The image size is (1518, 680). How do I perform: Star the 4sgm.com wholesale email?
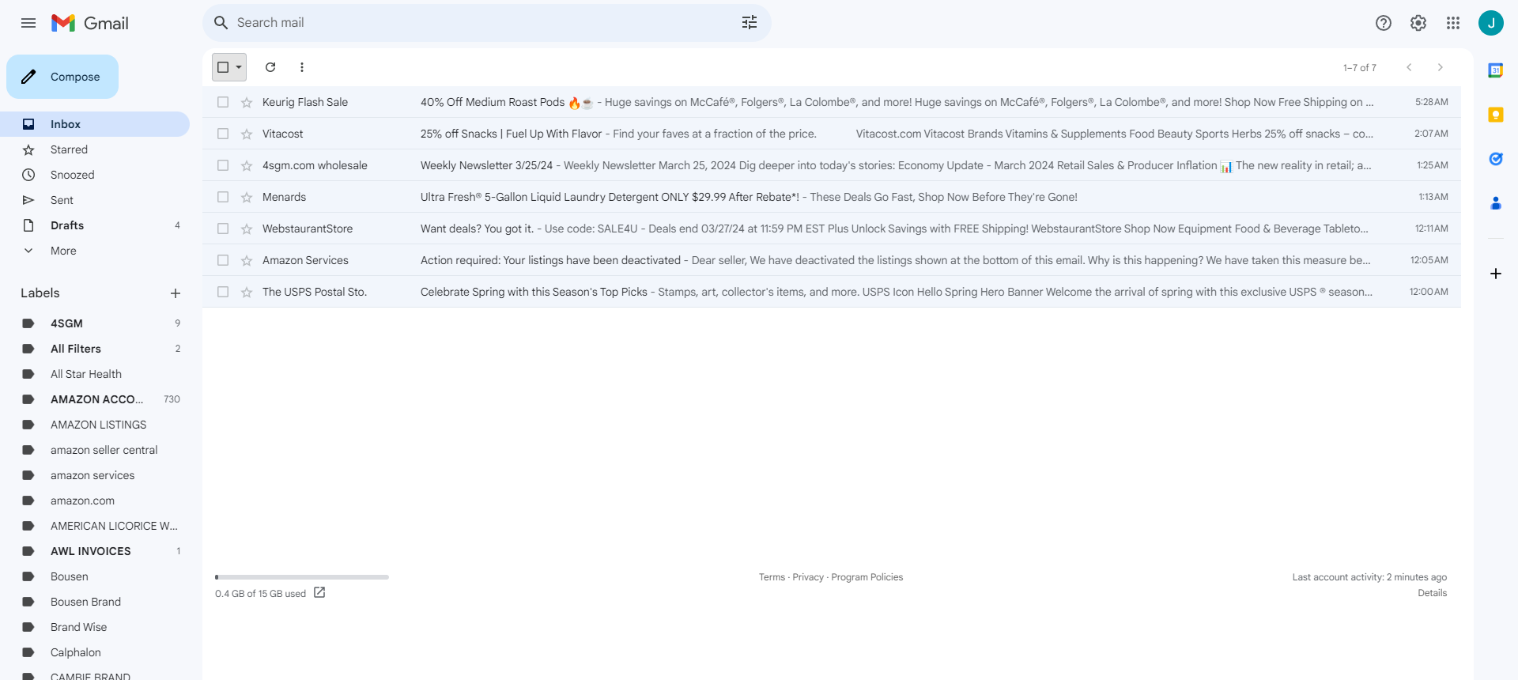[x=247, y=165]
